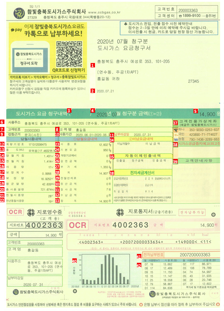Click the 참빛충북도시가스 company logo at top
The image size is (224, 311).
coord(19,13)
